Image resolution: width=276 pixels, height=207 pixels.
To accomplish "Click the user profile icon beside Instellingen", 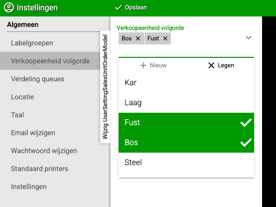I will 9,8.
